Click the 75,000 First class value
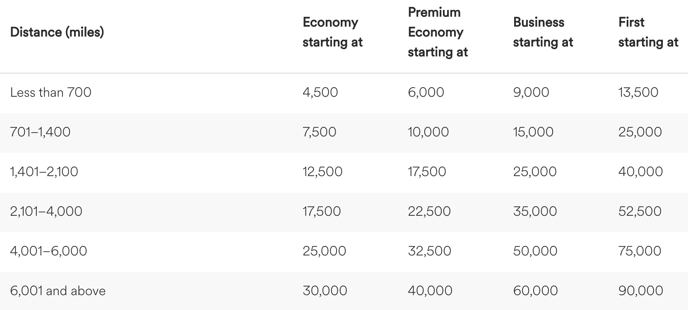 [640, 251]
